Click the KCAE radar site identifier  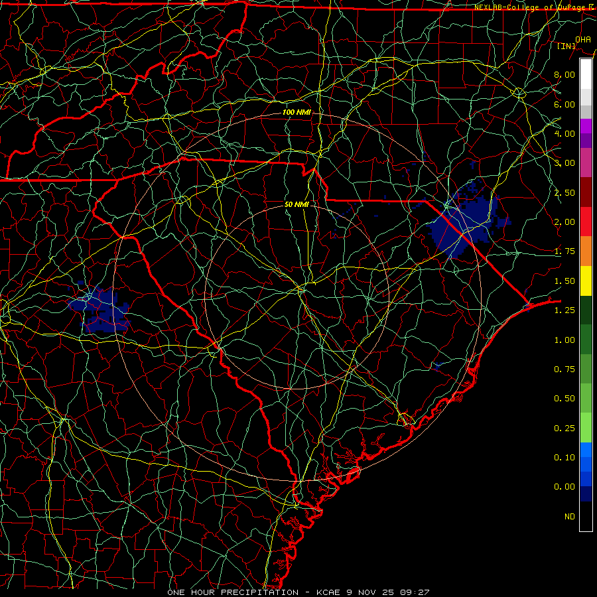(x=328, y=592)
